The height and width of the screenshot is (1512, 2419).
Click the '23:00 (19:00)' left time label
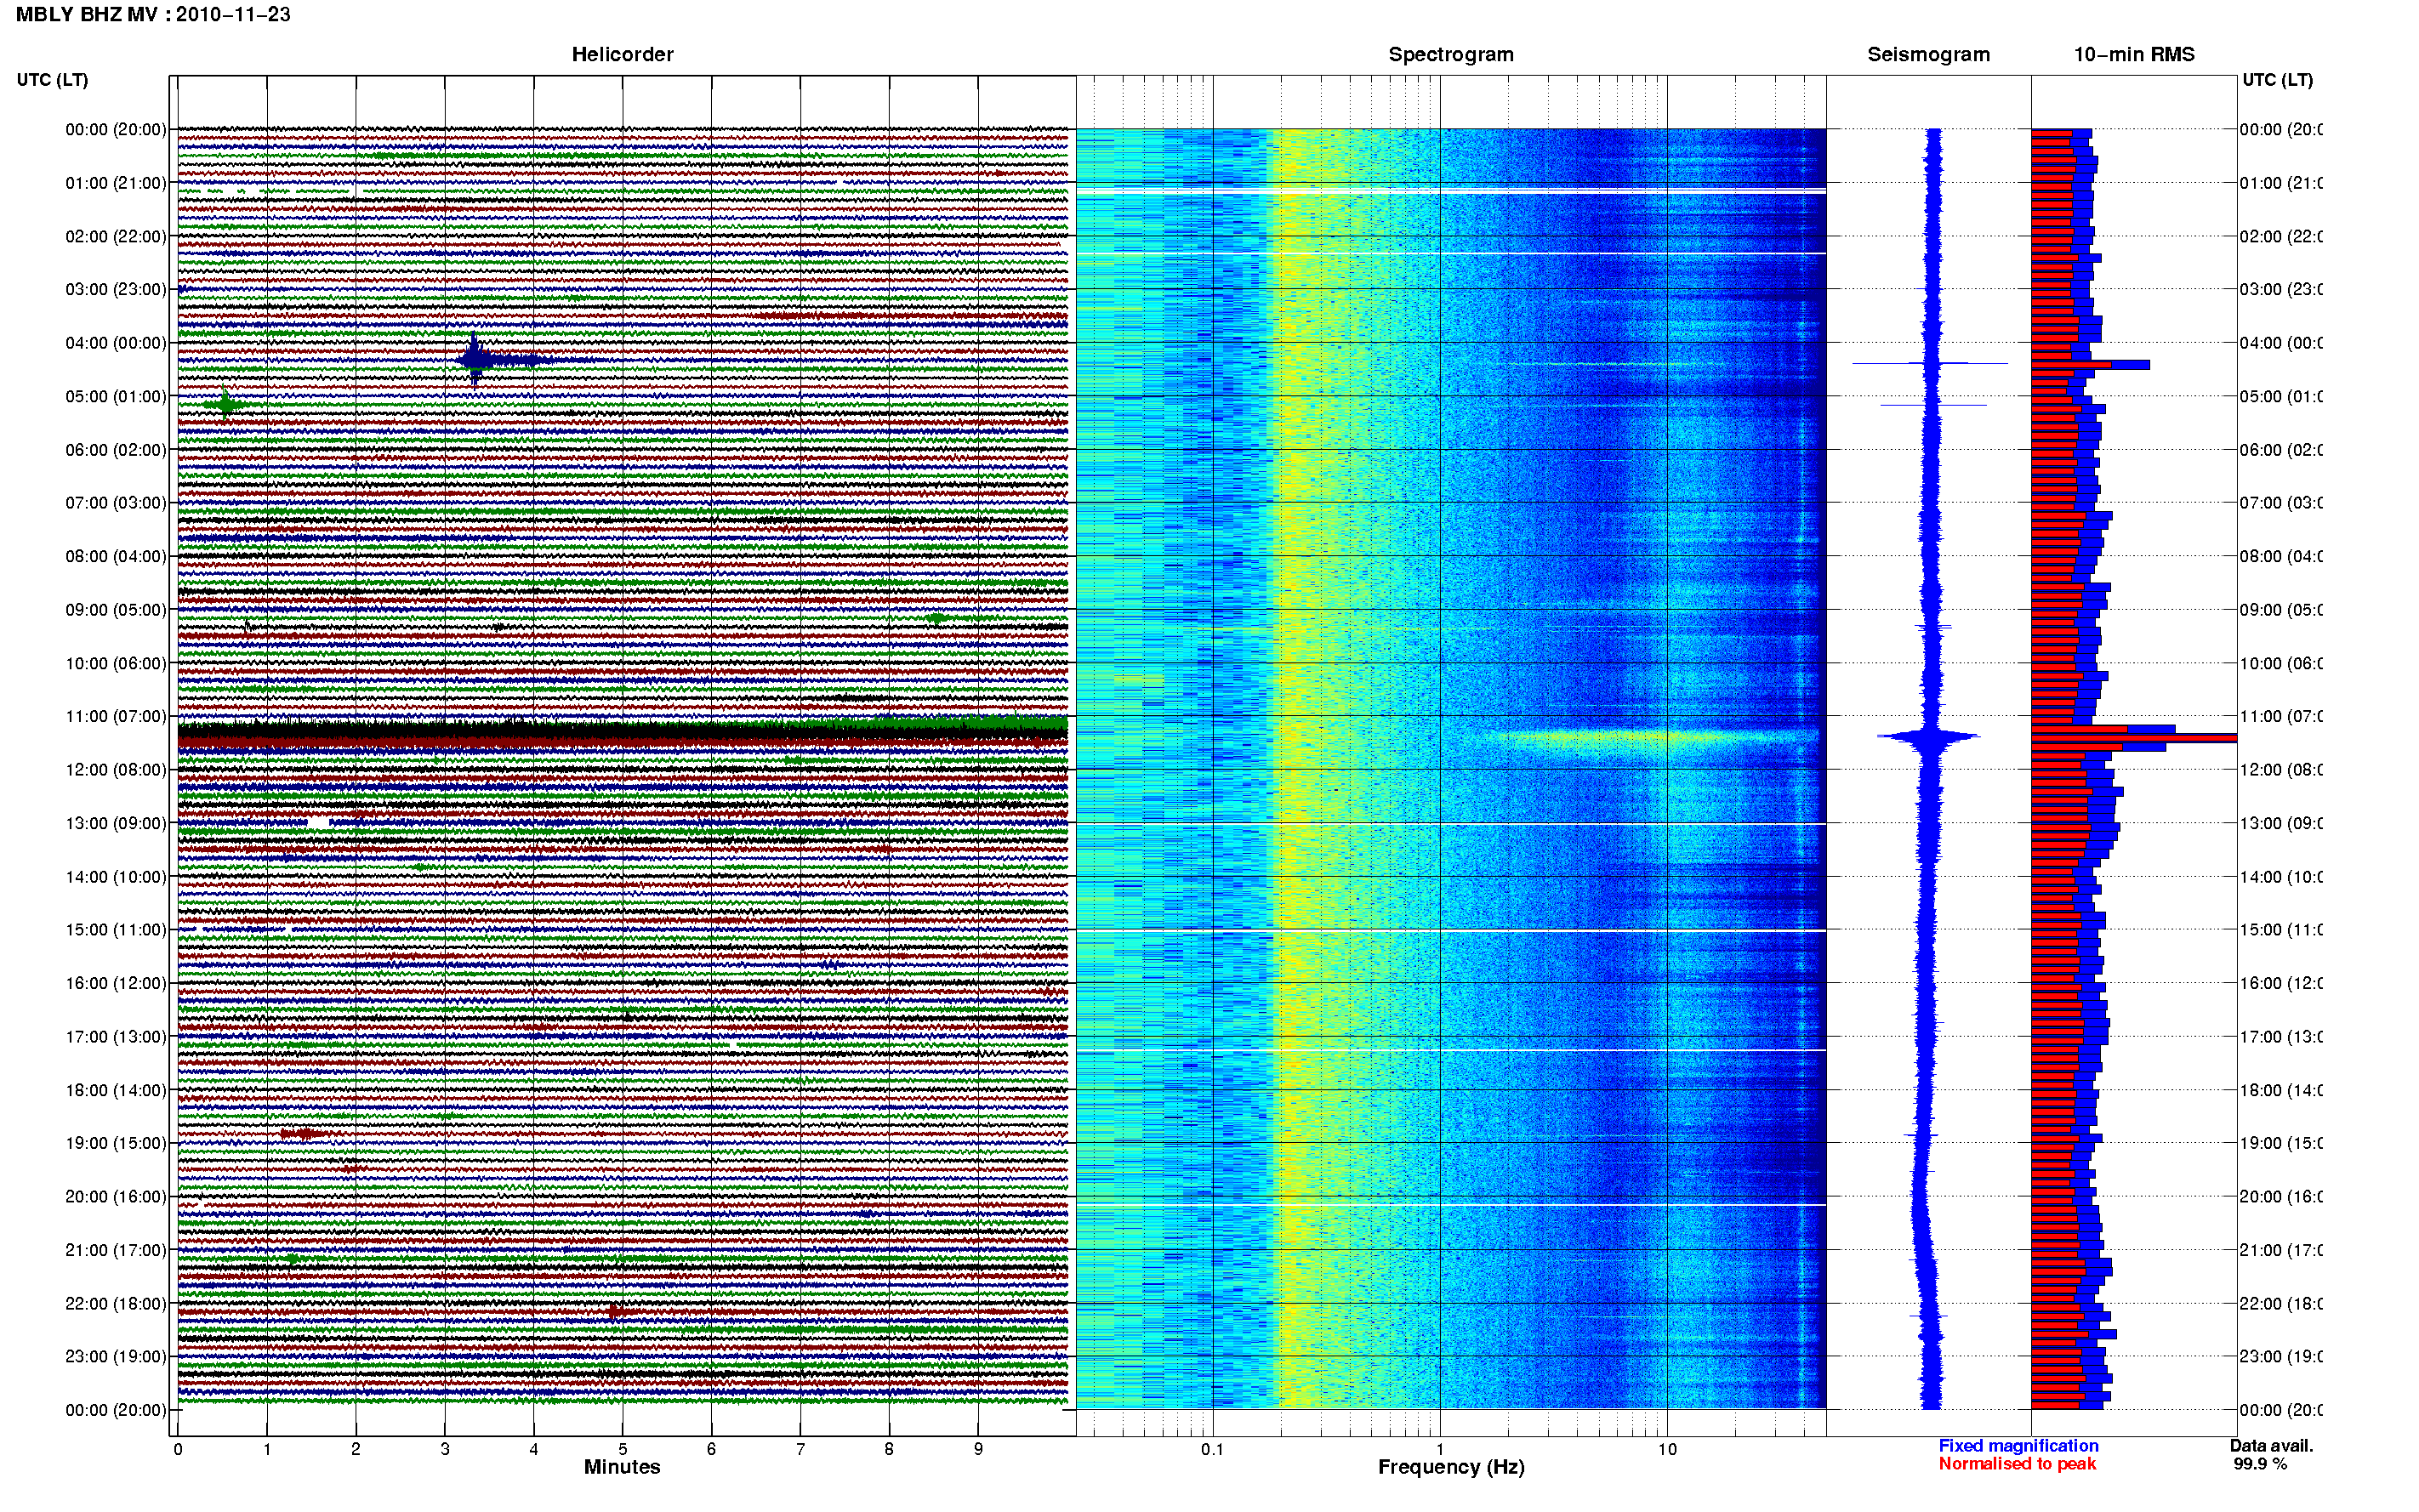click(x=116, y=1356)
